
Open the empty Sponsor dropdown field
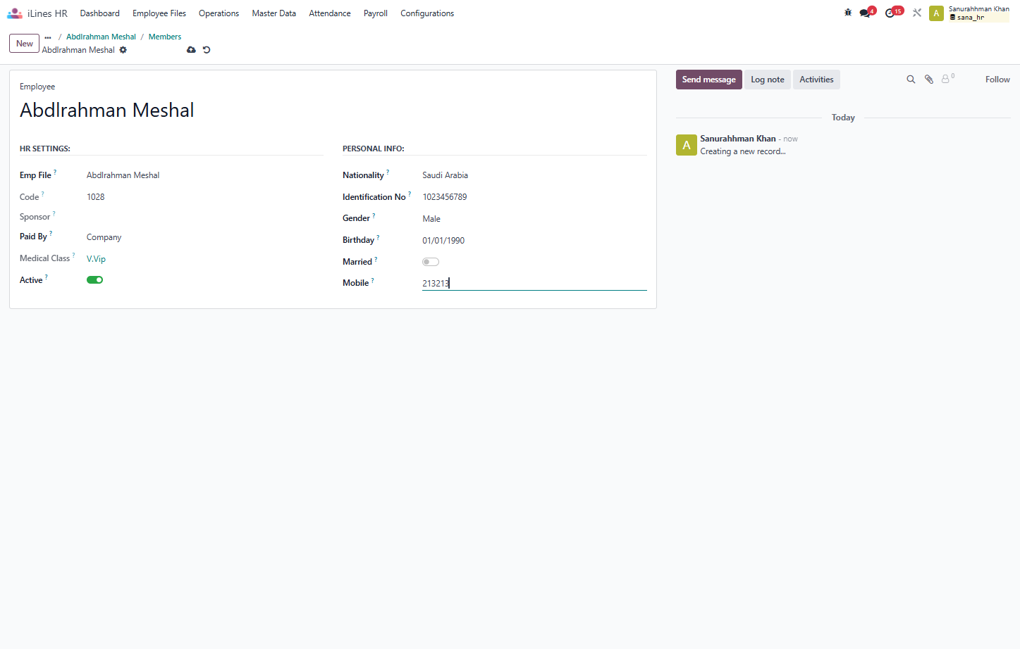(204, 217)
